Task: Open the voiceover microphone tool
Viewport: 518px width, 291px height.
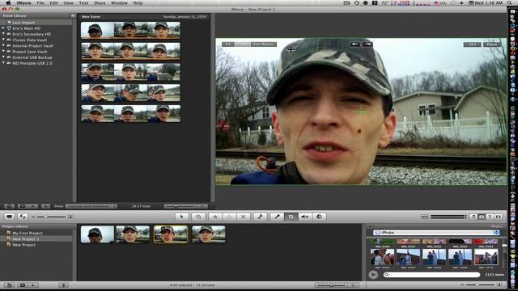Action: coord(277,217)
